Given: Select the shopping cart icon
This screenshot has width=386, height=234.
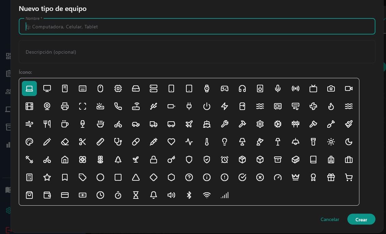Looking at the screenshot, I should 349,177.
